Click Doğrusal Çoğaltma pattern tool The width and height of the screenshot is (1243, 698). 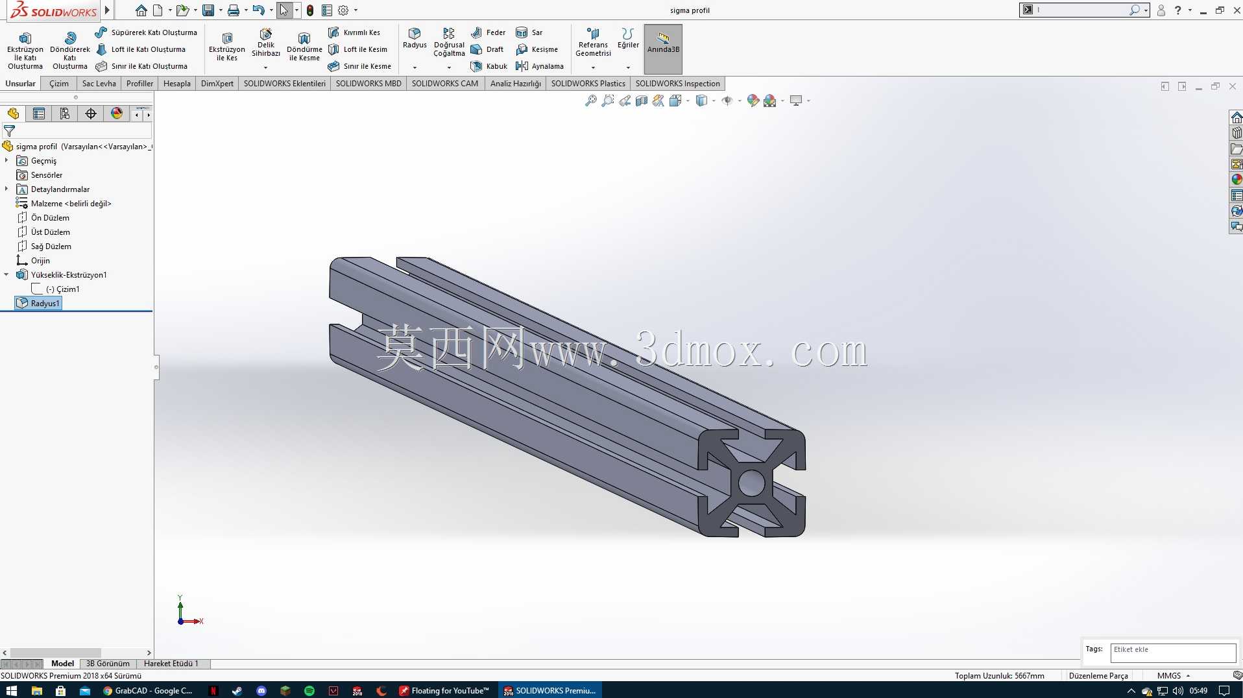[449, 42]
